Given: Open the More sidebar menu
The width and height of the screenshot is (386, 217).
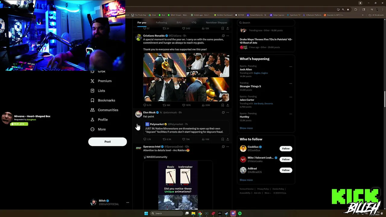Looking at the screenshot, I should tap(98, 129).
